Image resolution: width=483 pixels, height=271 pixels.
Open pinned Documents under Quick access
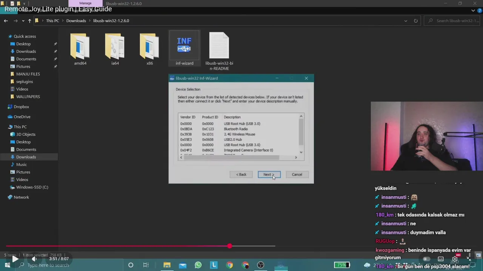(26, 59)
